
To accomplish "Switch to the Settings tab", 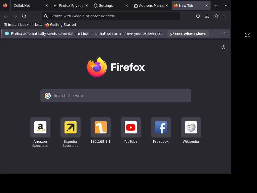I will point(111,6).
